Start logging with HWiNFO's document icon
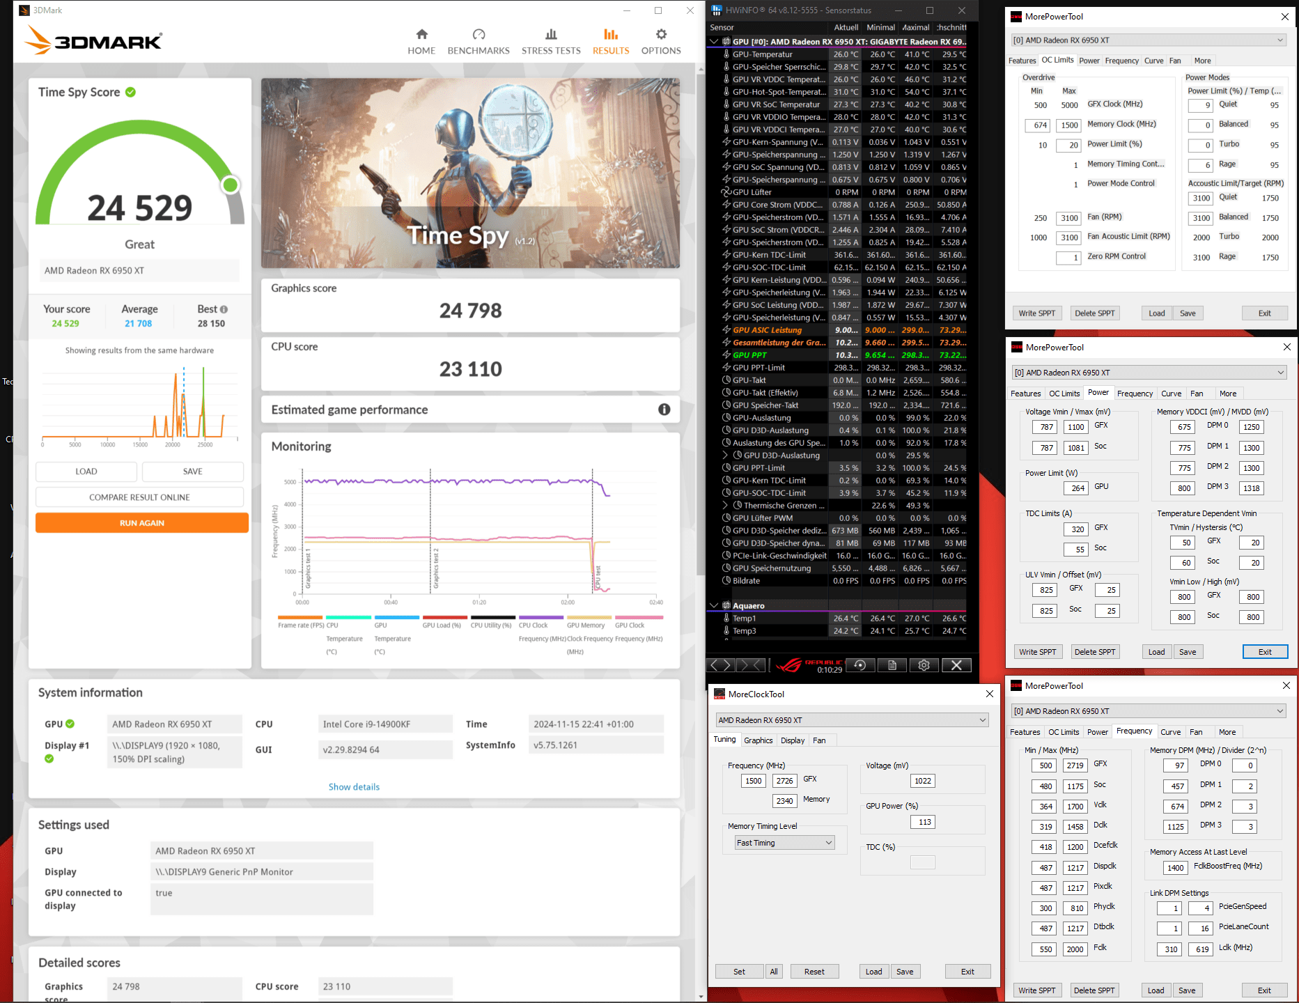This screenshot has height=1003, width=1299. tap(892, 665)
